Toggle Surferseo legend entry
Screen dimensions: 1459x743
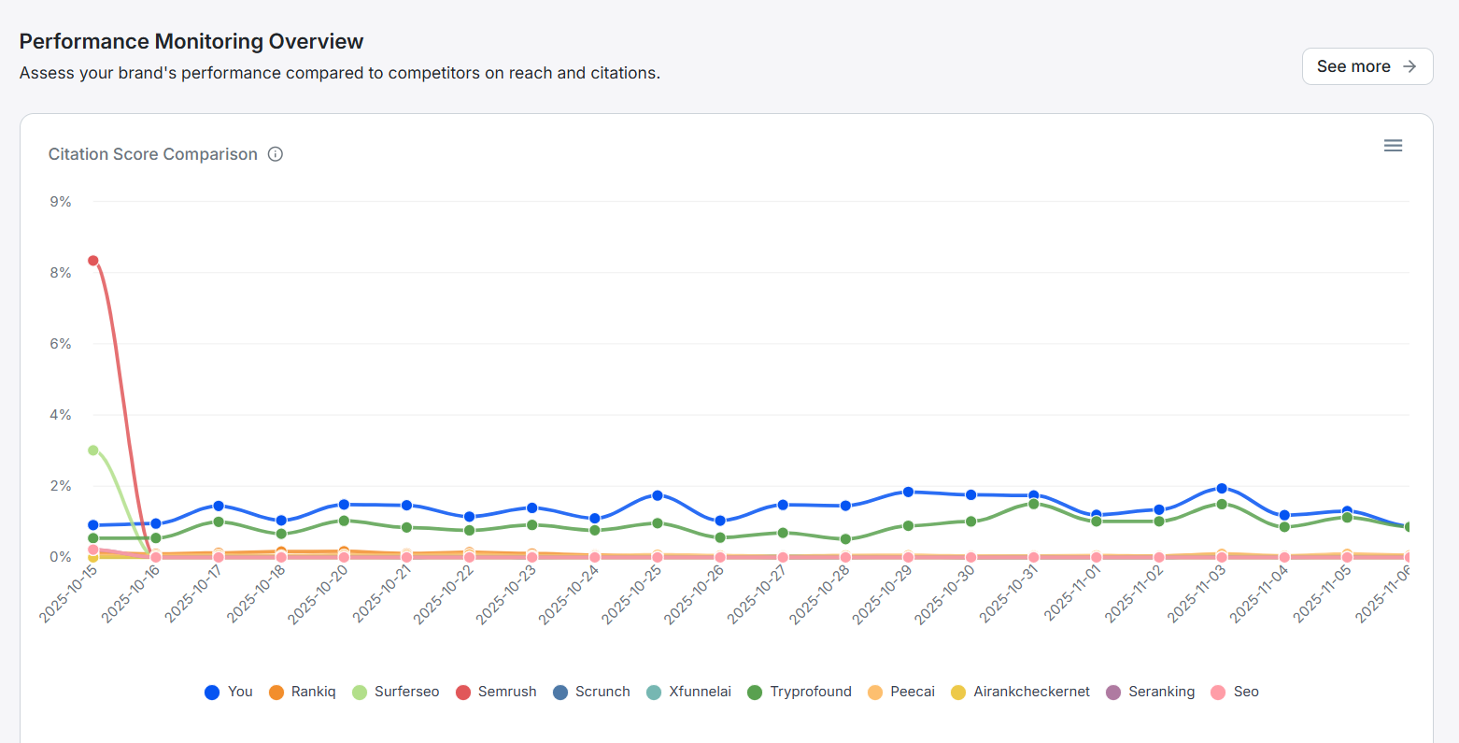point(395,692)
